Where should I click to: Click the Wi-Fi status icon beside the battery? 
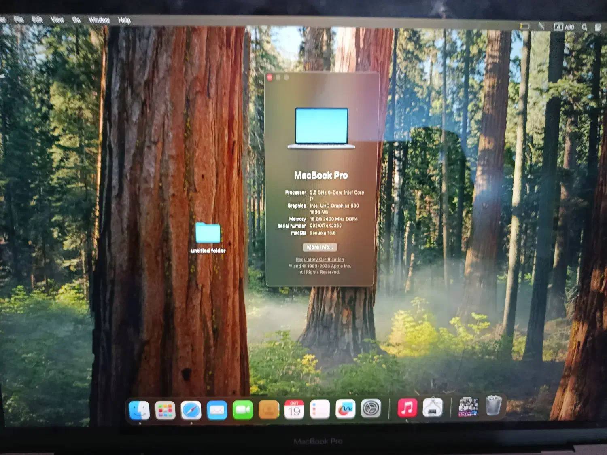[541, 26]
